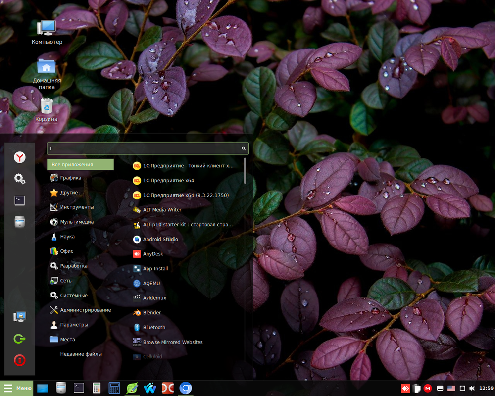Click the Меню button in taskbar

[17, 388]
